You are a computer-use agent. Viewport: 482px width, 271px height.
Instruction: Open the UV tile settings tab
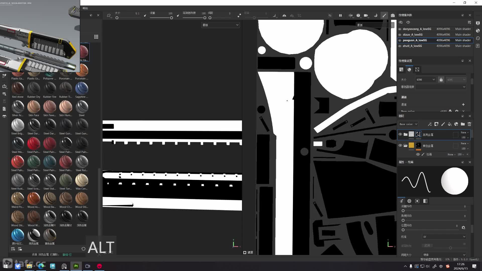pos(417,70)
